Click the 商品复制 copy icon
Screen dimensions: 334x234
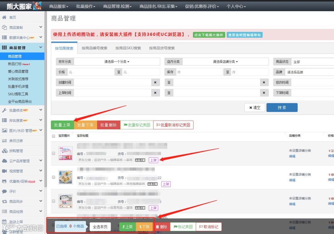coord(4,27)
